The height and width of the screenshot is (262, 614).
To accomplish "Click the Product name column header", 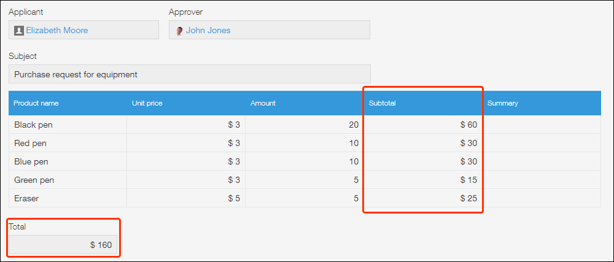I will 36,103.
